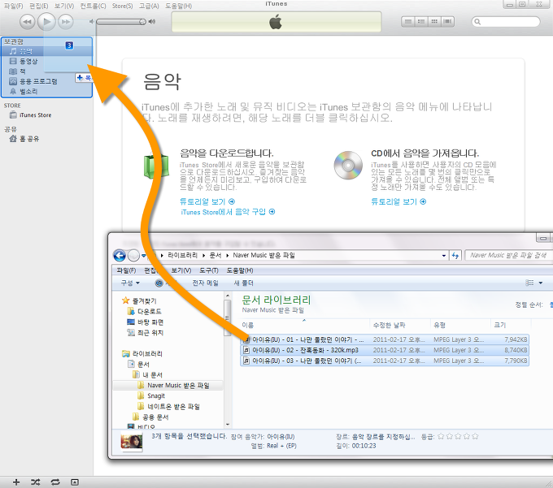
Task: Open the Store(S) menu in iTunes
Action: (x=122, y=6)
